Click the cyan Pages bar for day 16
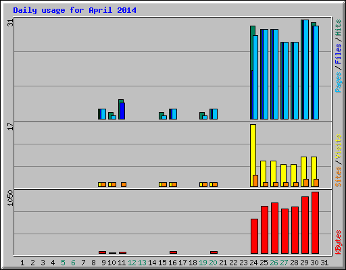346x270 pixels. point(174,114)
